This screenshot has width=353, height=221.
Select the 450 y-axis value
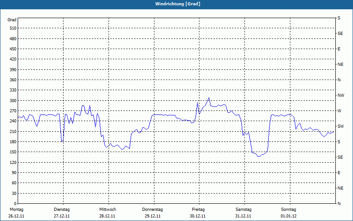point(13,49)
